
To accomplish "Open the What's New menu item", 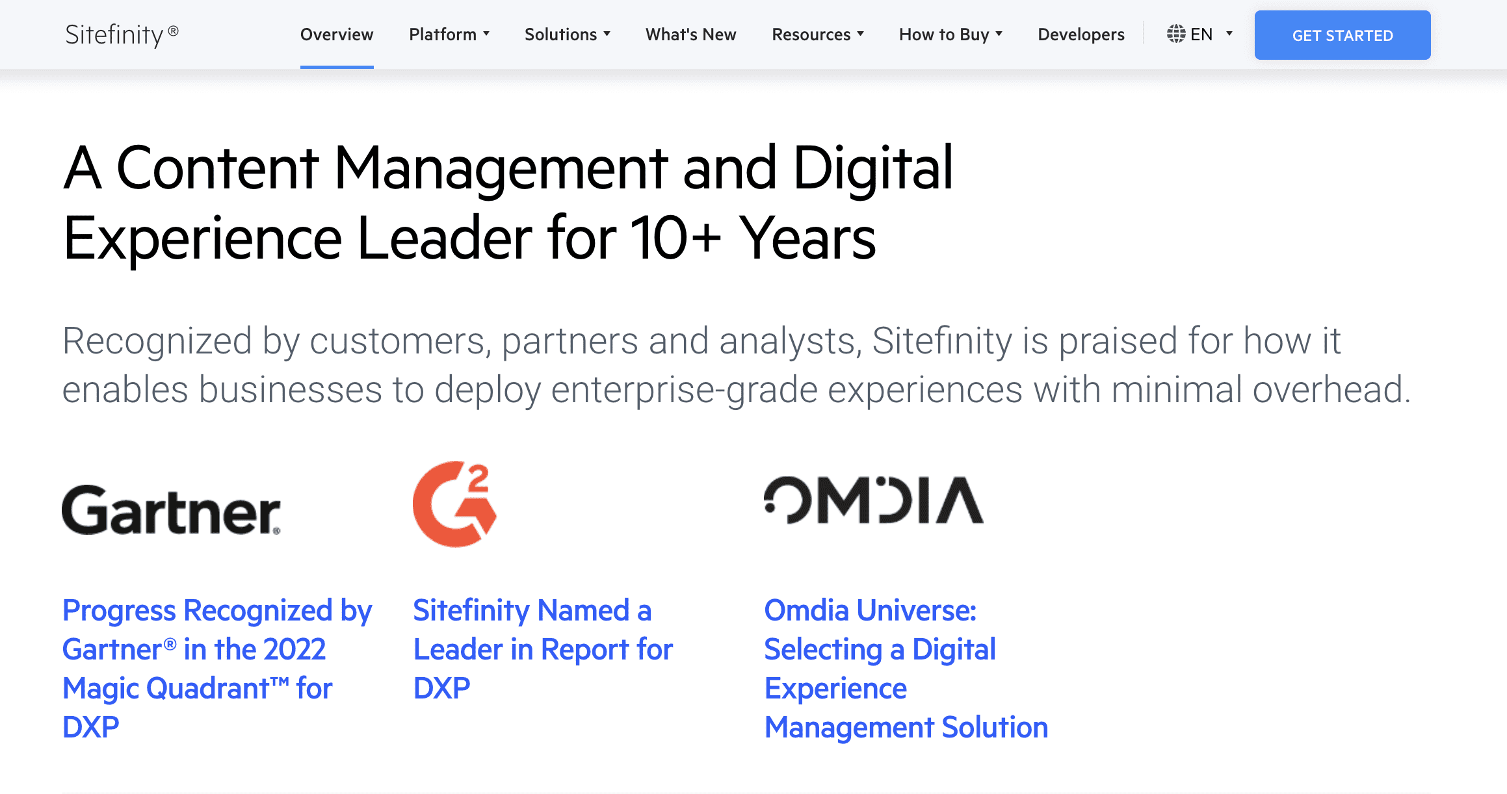I will click(691, 34).
